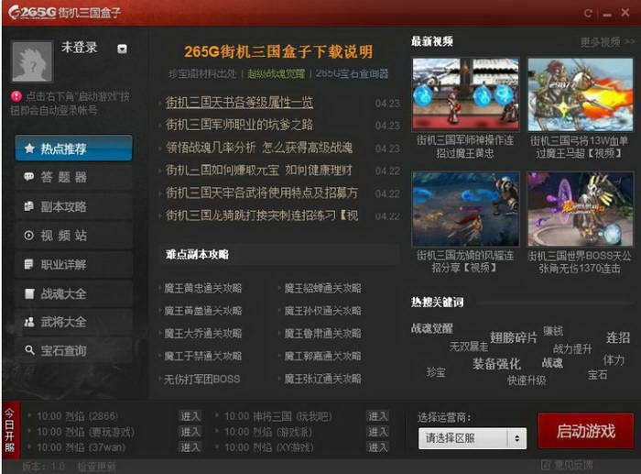Play video thumbnail 世界BOSS天公张角无伤
This screenshot has height=474, width=641.
(580, 209)
